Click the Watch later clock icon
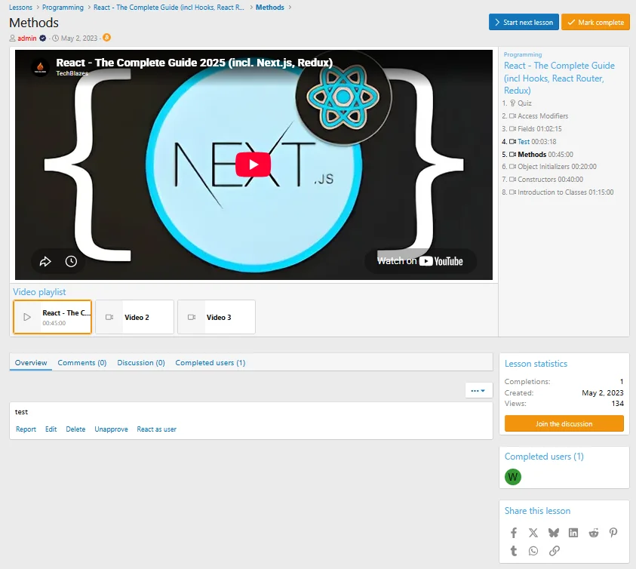Viewport: 636px width, 569px height. pos(71,261)
